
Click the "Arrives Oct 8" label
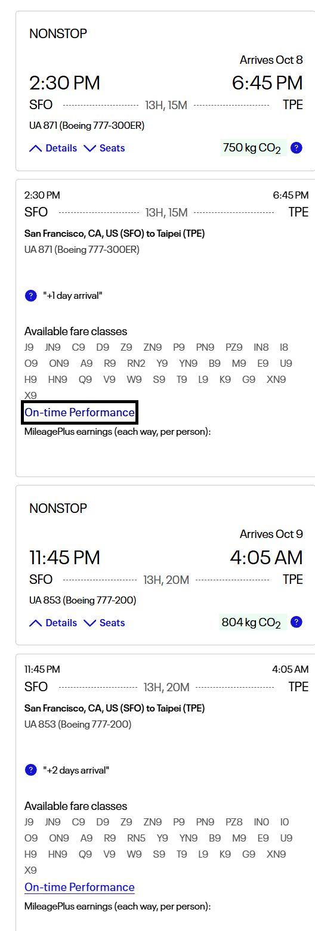pos(271,60)
